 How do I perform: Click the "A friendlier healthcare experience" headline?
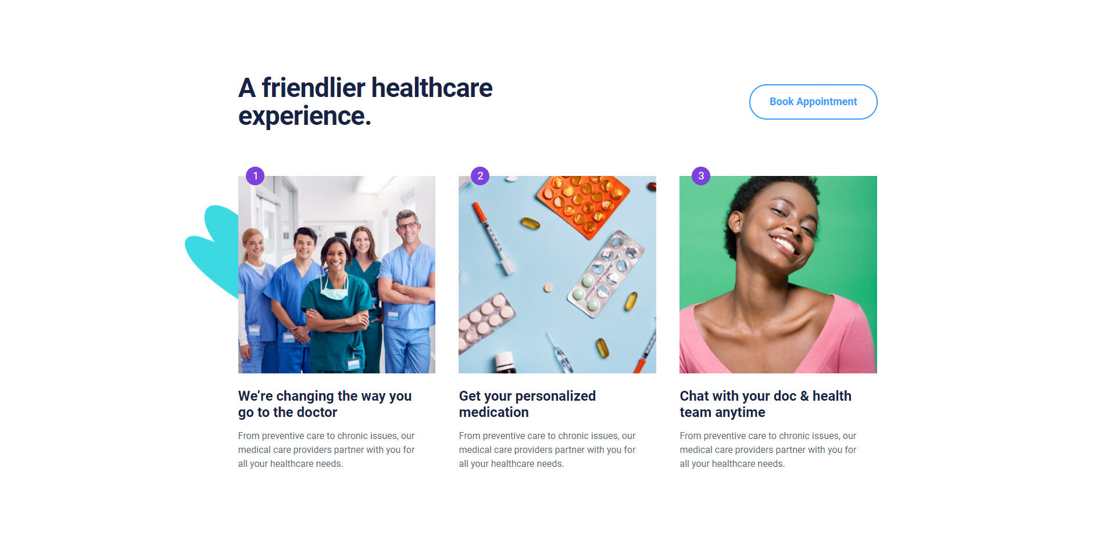pyautogui.click(x=365, y=102)
